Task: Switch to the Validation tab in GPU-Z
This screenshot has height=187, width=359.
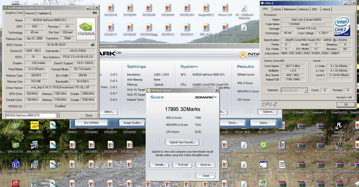Action: coord(44,13)
